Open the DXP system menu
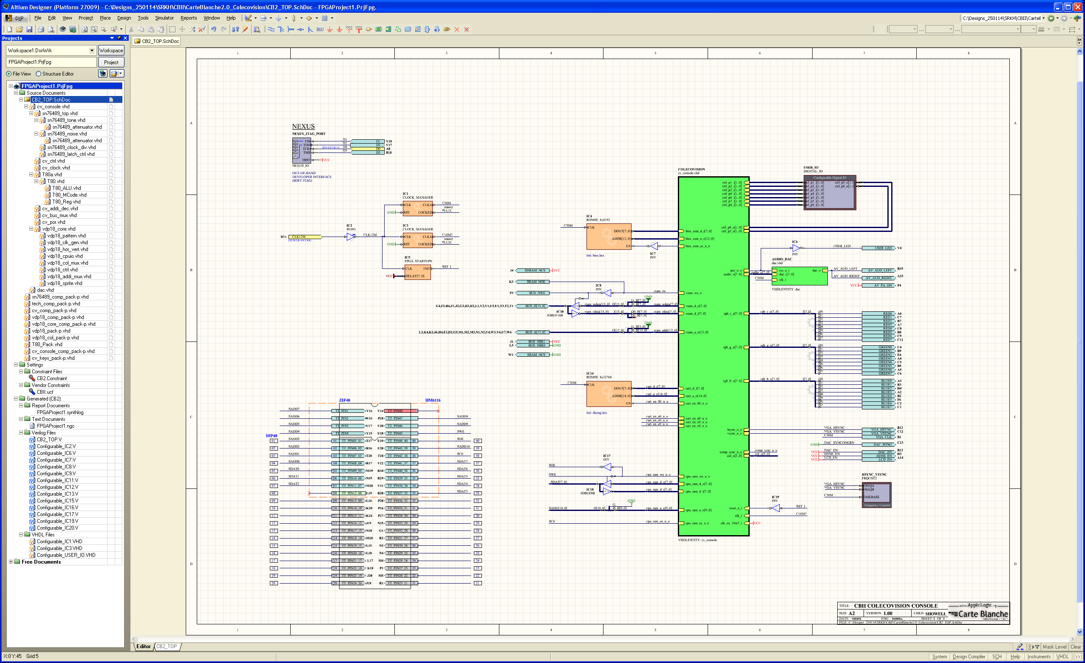 pos(15,18)
